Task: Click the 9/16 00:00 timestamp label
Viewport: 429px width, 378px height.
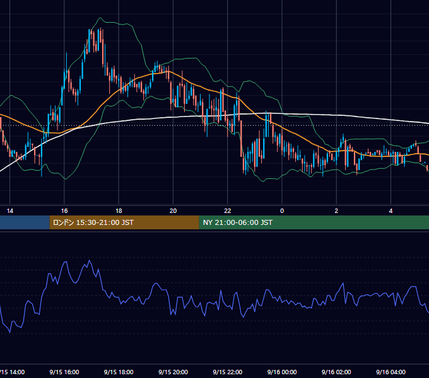Action: [282, 372]
